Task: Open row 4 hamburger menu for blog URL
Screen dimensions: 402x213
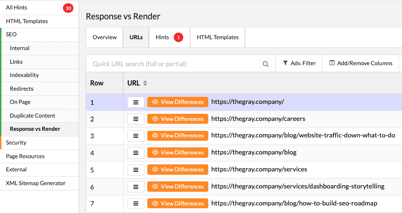Action: click(136, 153)
